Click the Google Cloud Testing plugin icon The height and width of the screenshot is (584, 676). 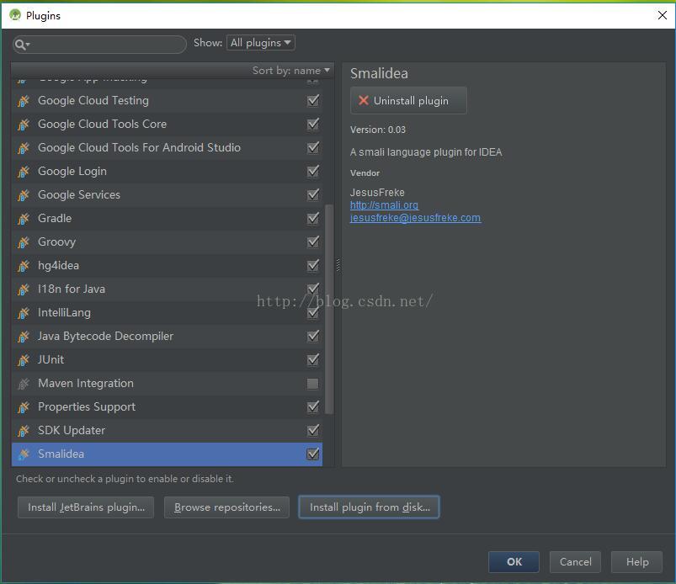[24, 101]
